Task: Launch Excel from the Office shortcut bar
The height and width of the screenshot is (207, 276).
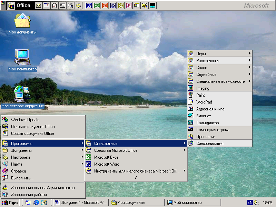Action: point(97,6)
